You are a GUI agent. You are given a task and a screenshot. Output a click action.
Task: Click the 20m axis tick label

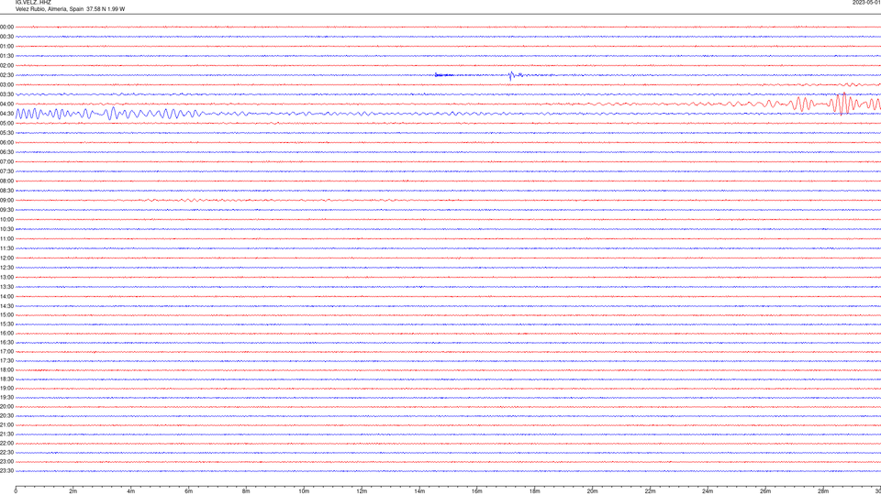[x=593, y=491]
